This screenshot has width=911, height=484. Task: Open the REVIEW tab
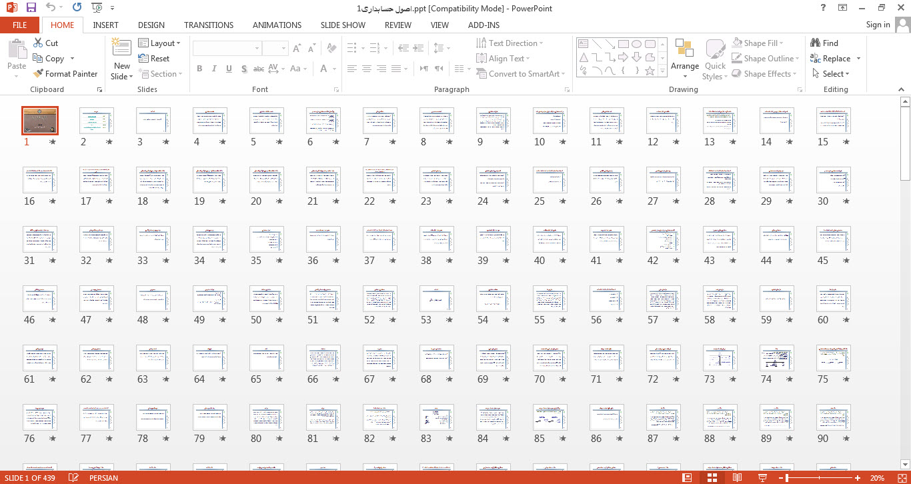tap(398, 25)
